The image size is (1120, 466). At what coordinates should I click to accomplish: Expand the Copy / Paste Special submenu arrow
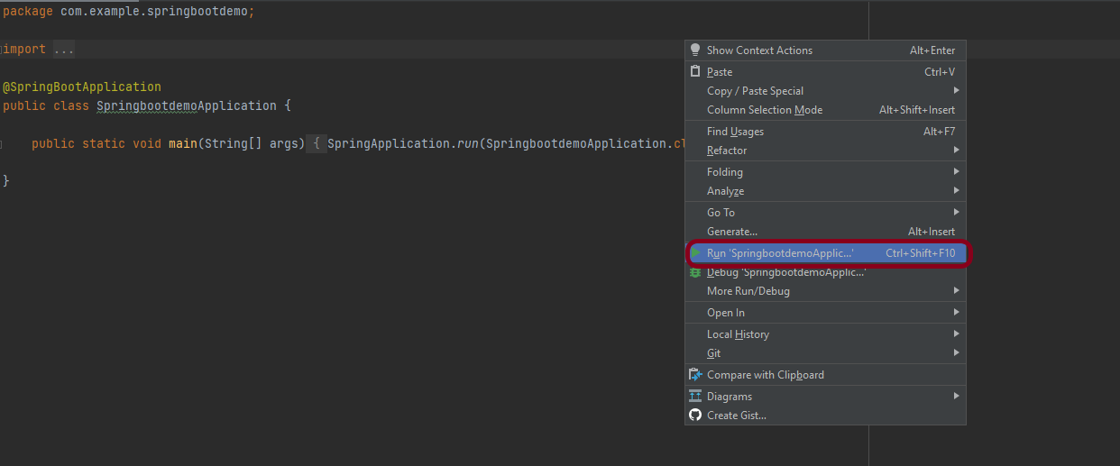point(956,90)
